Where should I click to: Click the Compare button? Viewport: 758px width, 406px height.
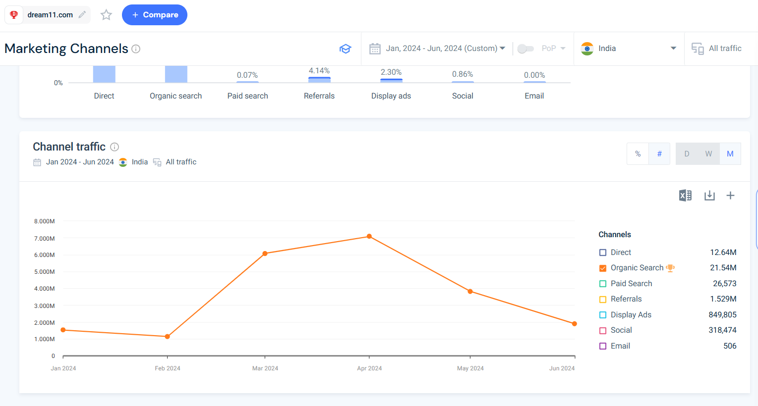point(155,15)
